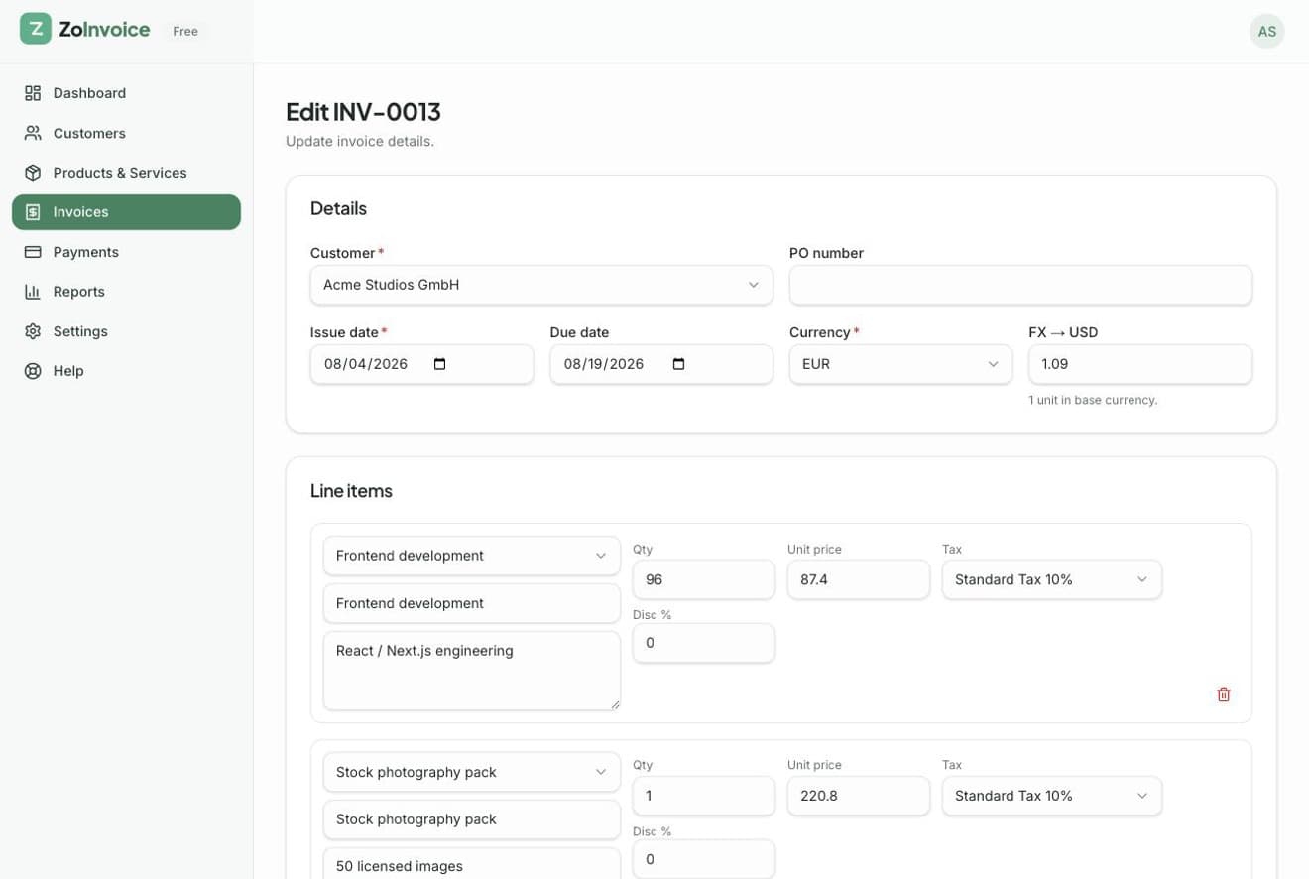Click the Reports bar chart icon
Viewport: 1309px width, 879px height.
point(33,292)
